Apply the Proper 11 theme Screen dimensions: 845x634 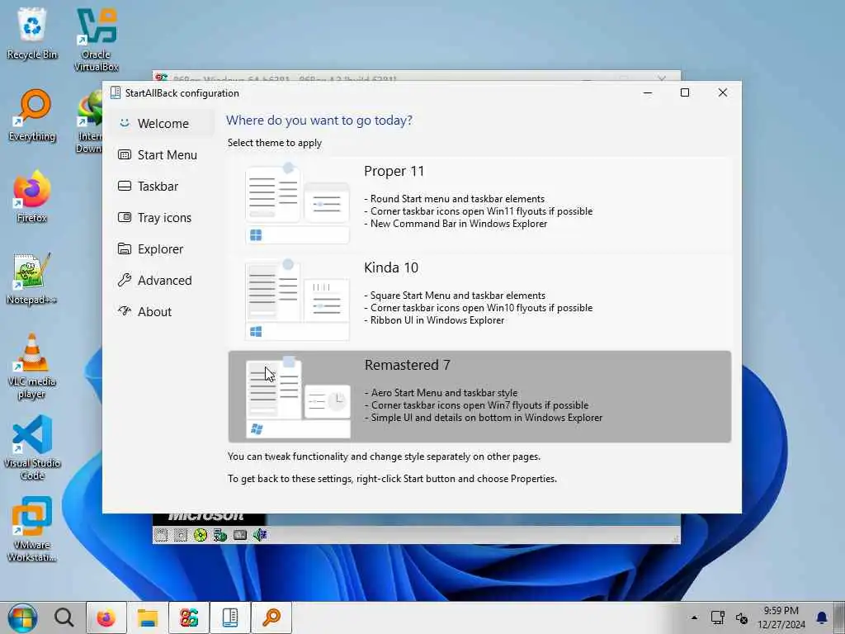tap(479, 203)
